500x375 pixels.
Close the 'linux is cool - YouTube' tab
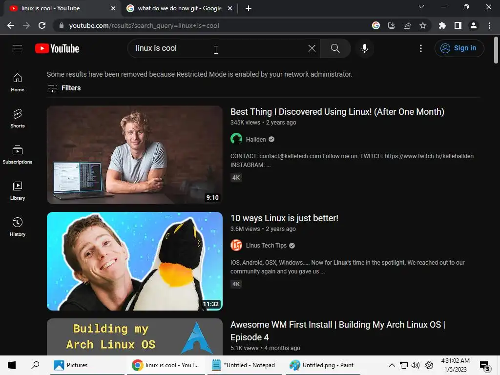pos(113,9)
